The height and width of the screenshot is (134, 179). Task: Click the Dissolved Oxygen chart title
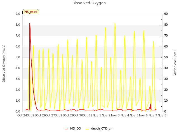89,3
